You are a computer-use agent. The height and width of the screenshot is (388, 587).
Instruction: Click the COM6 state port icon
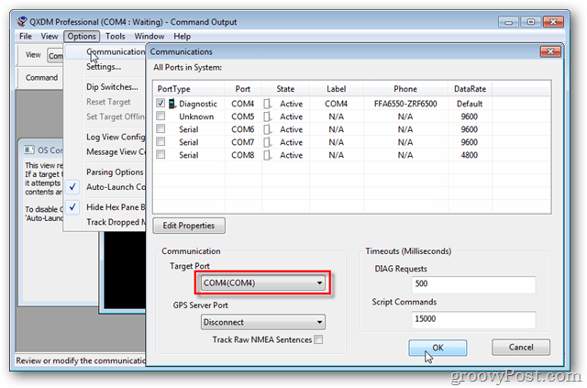267,129
